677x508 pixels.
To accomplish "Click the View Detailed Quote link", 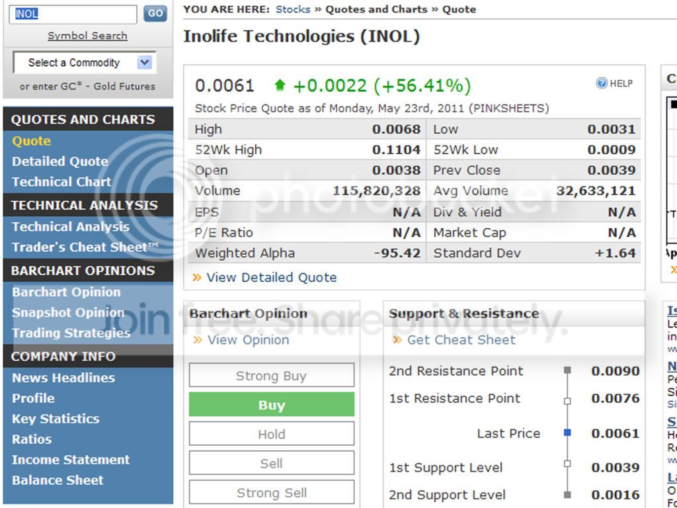I will click(x=272, y=277).
